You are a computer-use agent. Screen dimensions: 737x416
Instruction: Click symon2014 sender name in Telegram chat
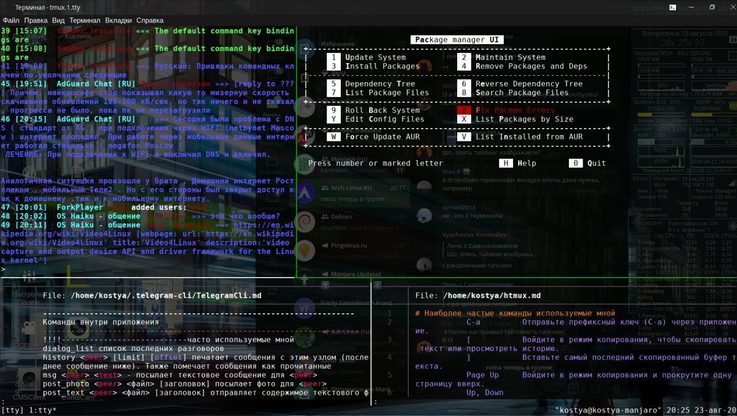(x=460, y=207)
